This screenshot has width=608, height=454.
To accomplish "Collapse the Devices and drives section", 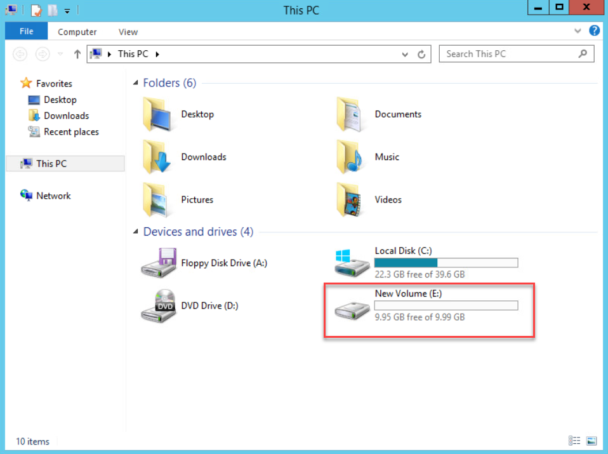I will (136, 232).
